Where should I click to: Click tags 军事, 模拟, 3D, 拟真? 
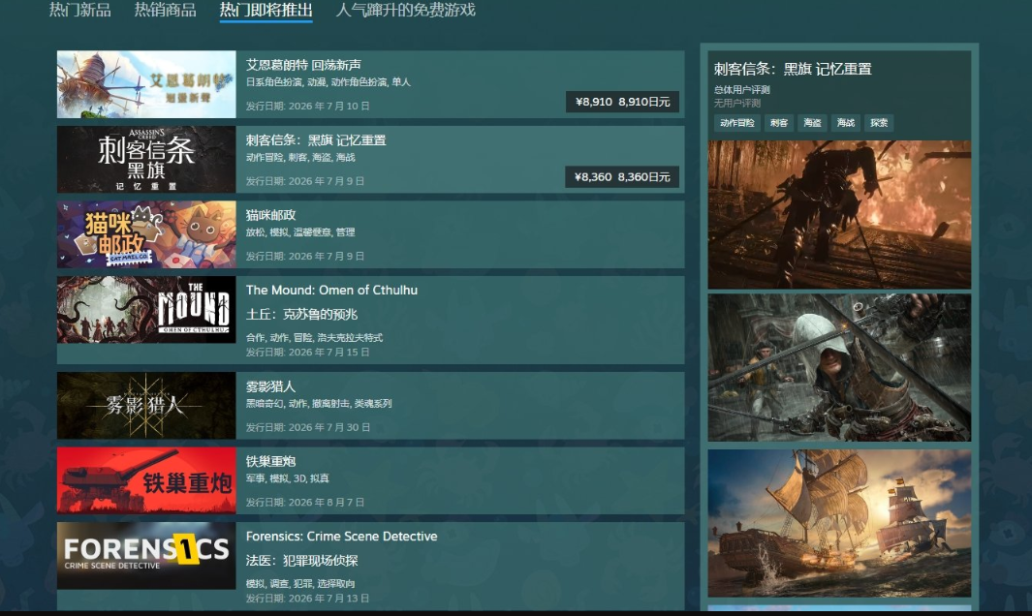[288, 478]
